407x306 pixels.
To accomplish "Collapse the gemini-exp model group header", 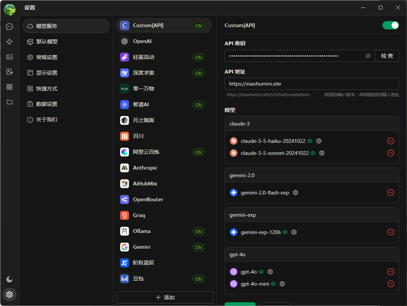I will [311, 215].
